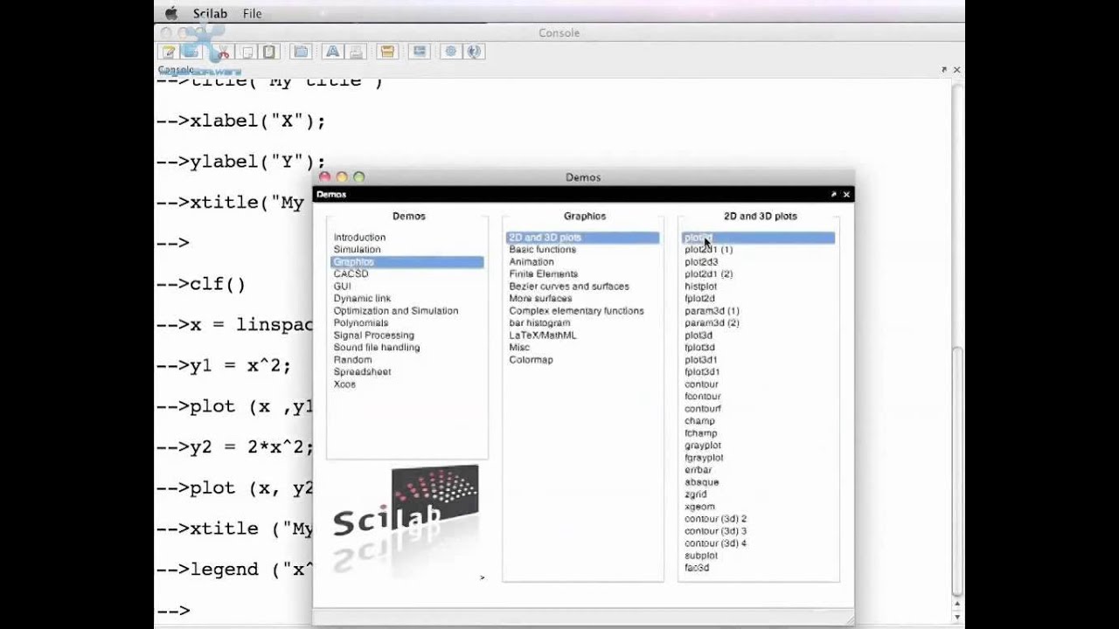Close the Demos dock panel
Viewport: 1119px width, 629px height.
846,195
